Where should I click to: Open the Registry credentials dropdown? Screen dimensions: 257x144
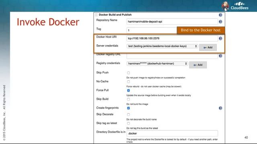click(x=157, y=64)
